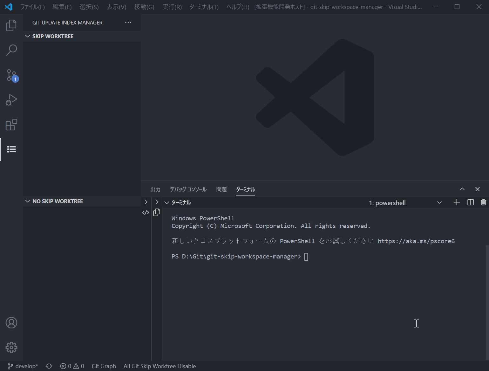The image size is (489, 371).
Task: Close the VS Code window
Action: tap(479, 7)
